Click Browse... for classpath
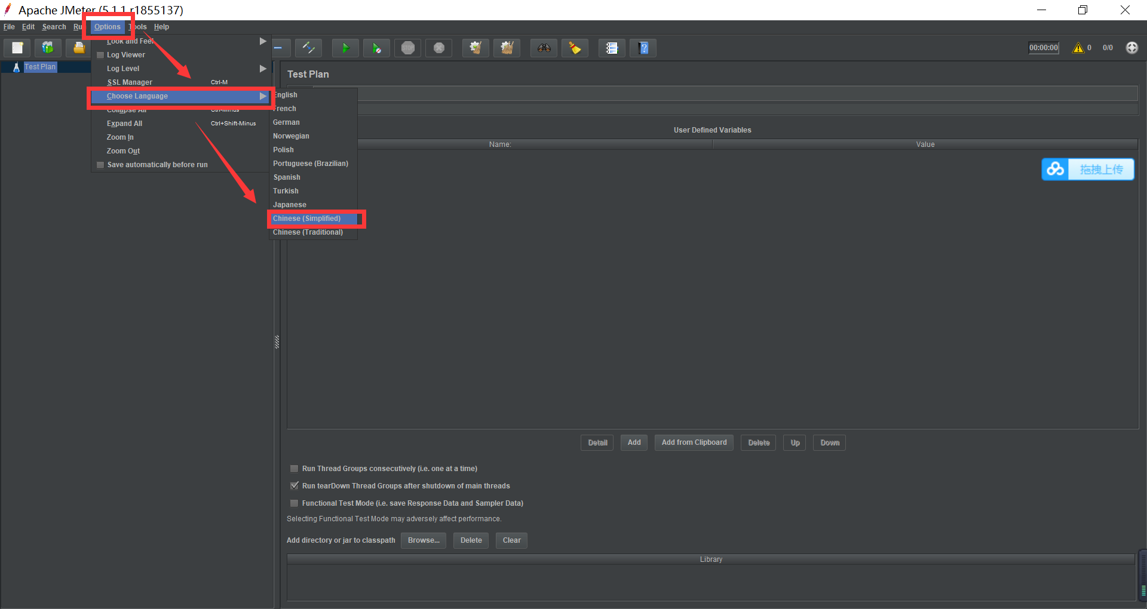The width and height of the screenshot is (1147, 609). 424,540
